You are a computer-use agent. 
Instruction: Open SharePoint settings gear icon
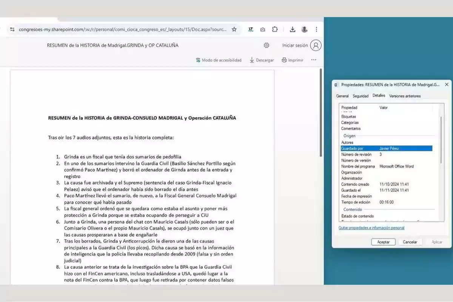click(267, 45)
